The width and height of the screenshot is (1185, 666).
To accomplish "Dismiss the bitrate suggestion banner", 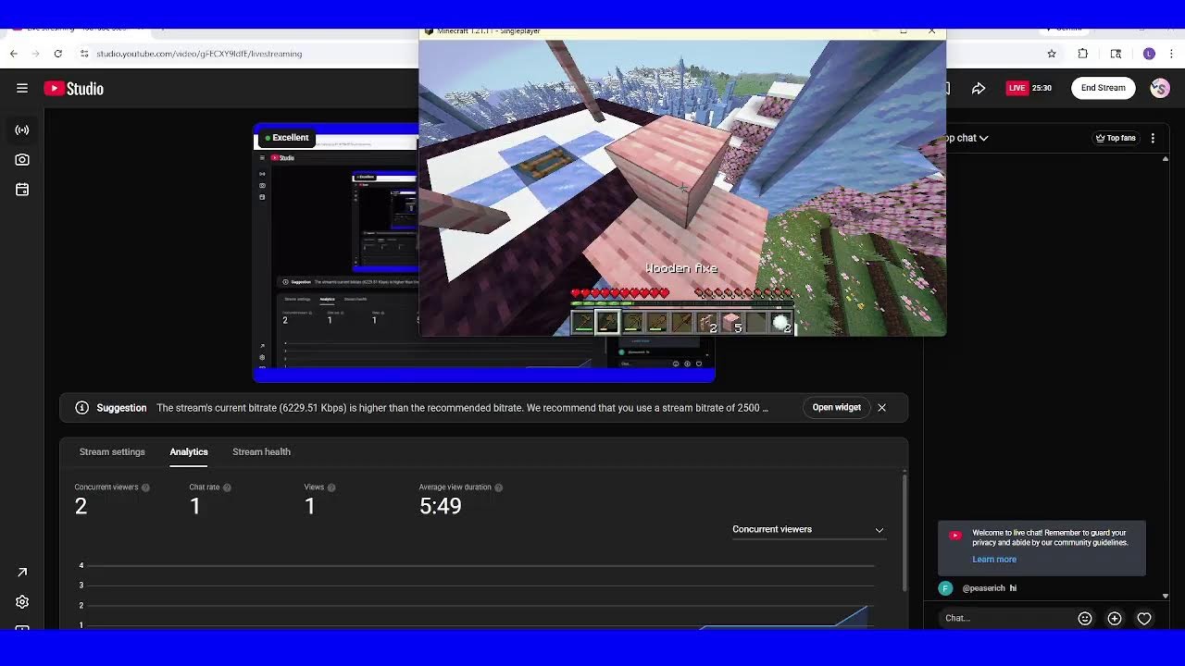I will [882, 408].
